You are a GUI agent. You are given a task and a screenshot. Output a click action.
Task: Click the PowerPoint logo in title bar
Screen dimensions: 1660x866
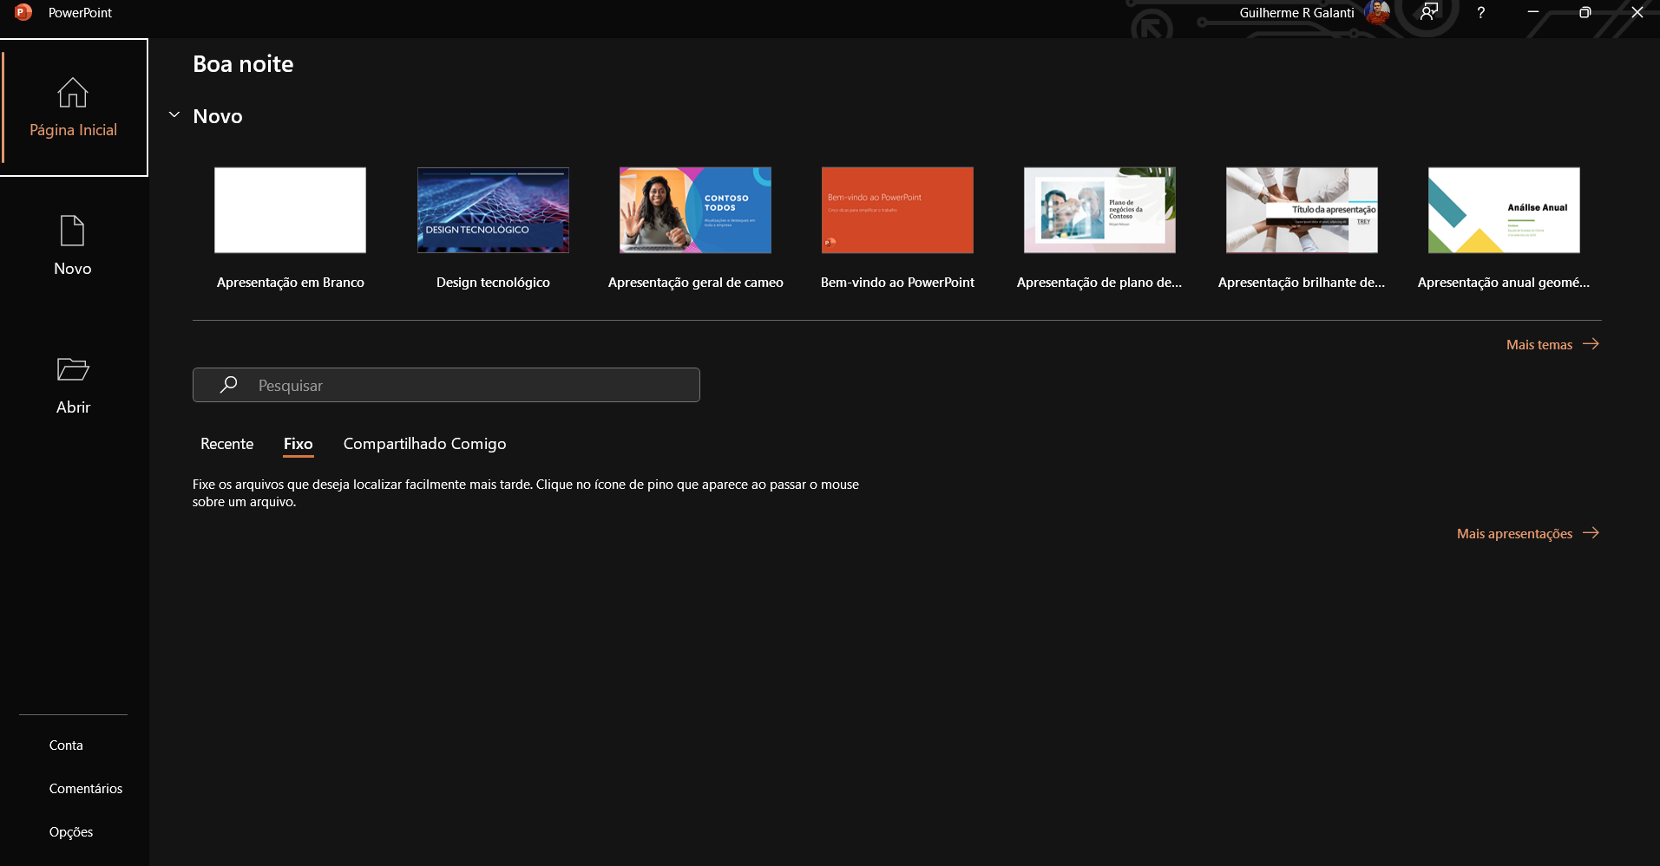pos(23,12)
